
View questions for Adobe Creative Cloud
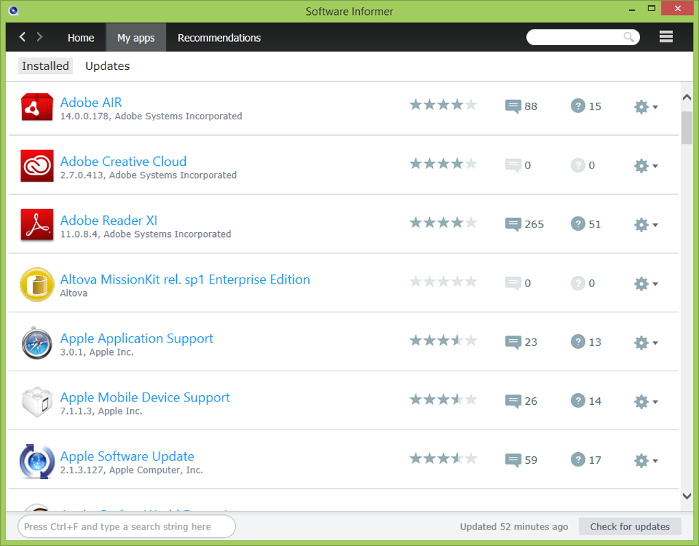582,165
